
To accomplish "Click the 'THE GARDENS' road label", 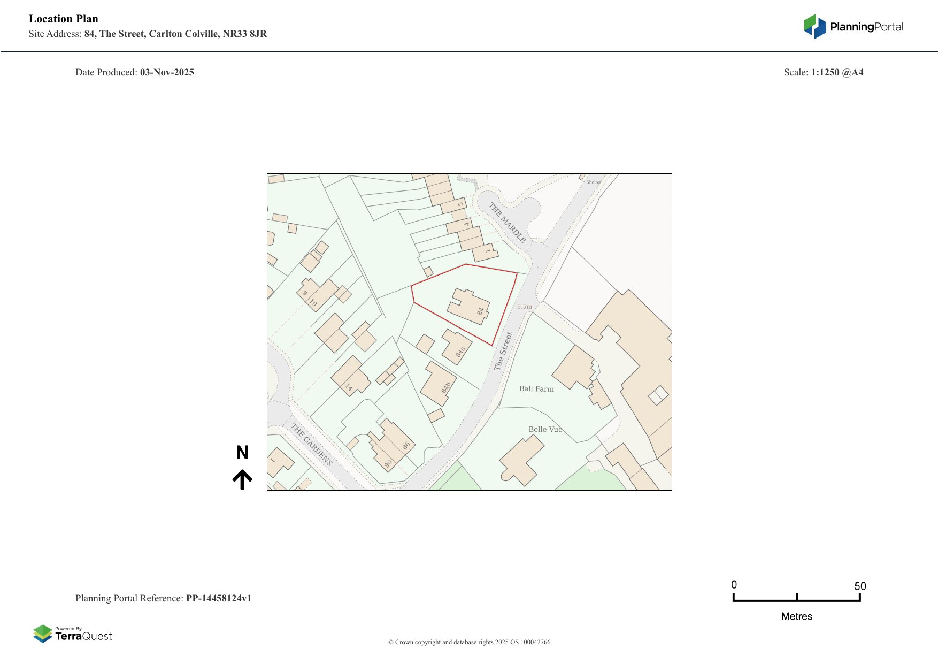I will coord(312,444).
